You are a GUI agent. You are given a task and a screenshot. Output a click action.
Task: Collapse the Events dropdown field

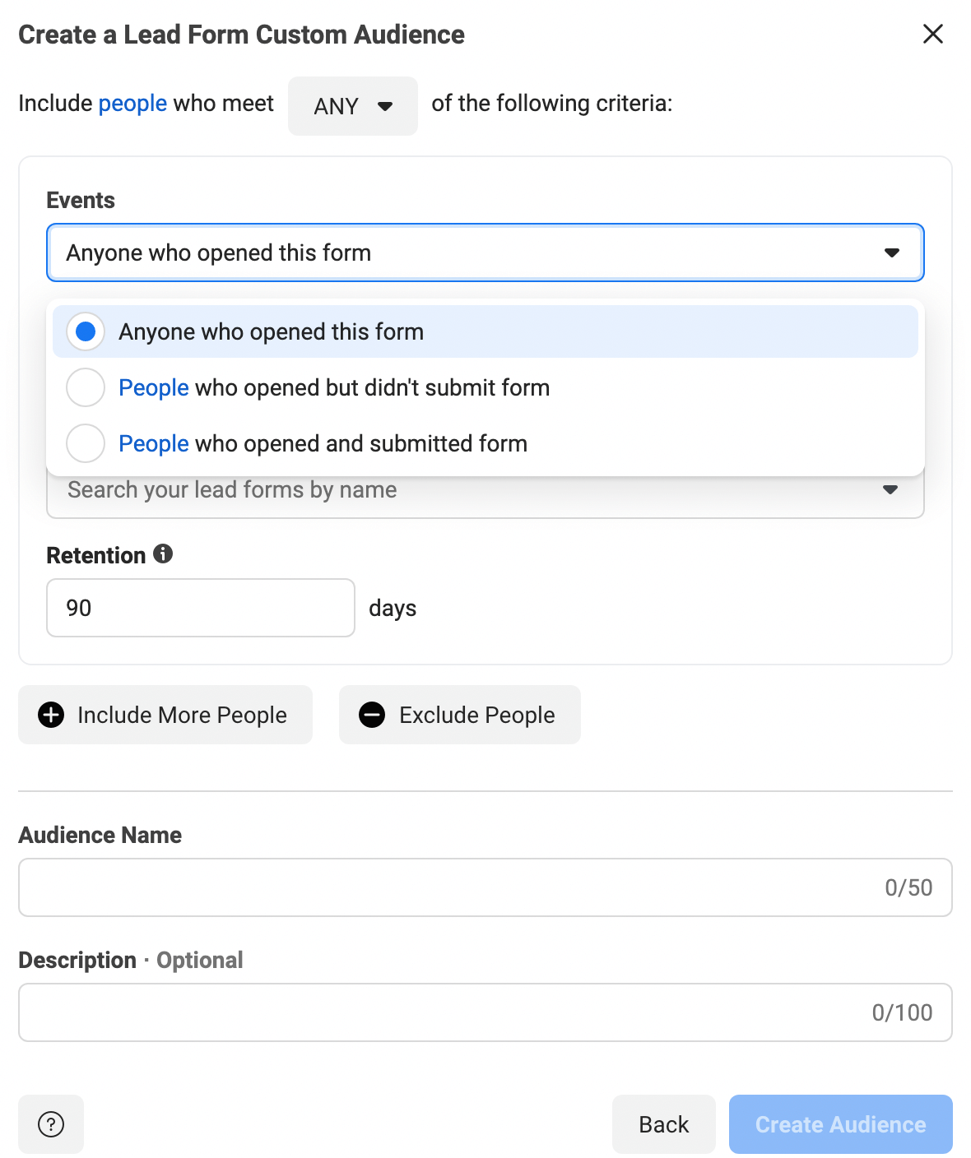tap(485, 252)
